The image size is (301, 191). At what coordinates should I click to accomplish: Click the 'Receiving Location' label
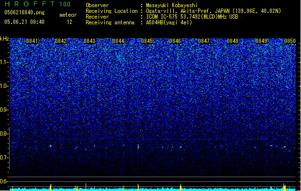pyautogui.click(x=111, y=11)
